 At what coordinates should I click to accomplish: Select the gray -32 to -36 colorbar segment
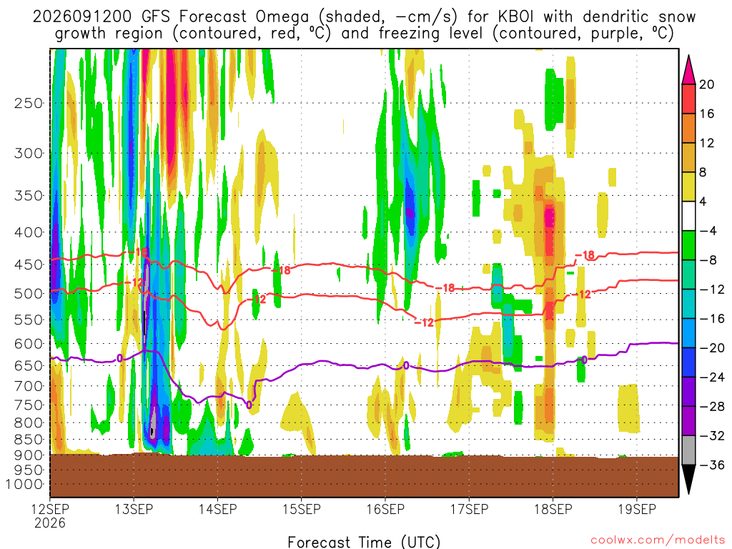point(688,450)
